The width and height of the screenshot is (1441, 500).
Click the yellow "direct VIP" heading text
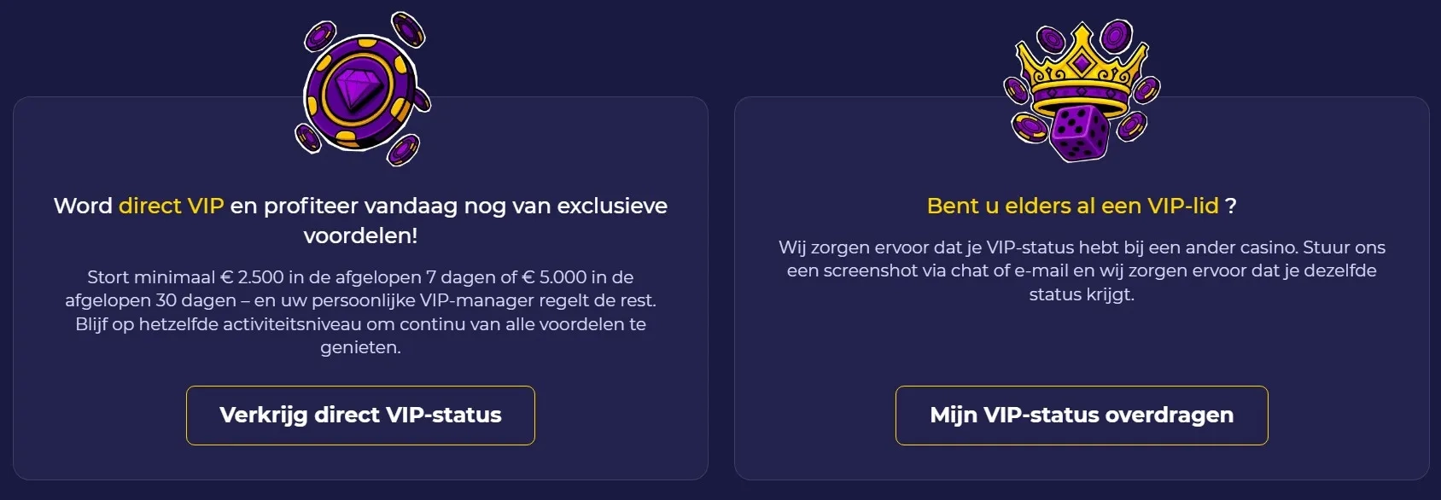tap(171, 206)
